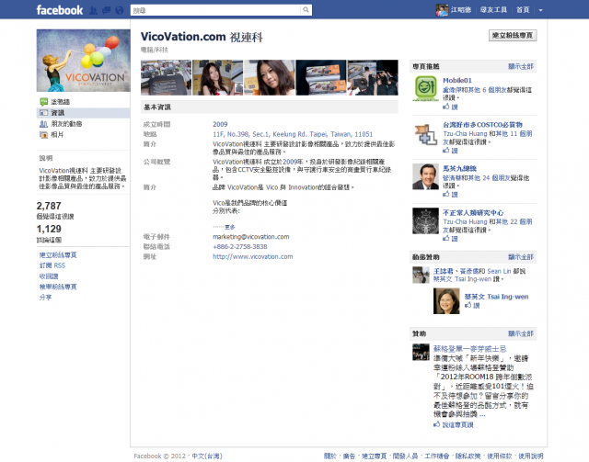Open second photo of girl in strip
The width and height of the screenshot is (589, 462).
pos(218,78)
